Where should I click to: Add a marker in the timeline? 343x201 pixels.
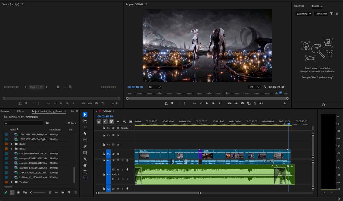118,122
